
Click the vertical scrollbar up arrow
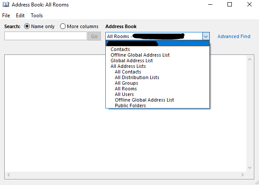tap(250, 59)
